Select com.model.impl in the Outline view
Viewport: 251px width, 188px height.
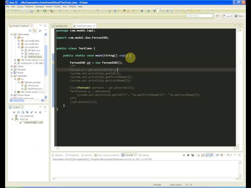[x=26, y=116]
